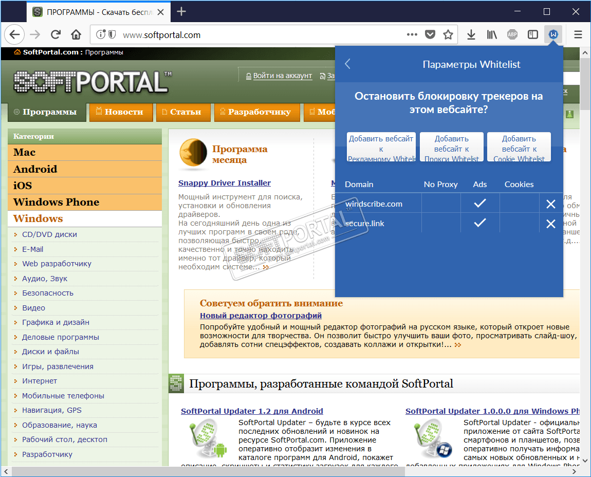Screen dimensions: 591x477
Task: Open Безопасность subcategory
Action: (47, 293)
